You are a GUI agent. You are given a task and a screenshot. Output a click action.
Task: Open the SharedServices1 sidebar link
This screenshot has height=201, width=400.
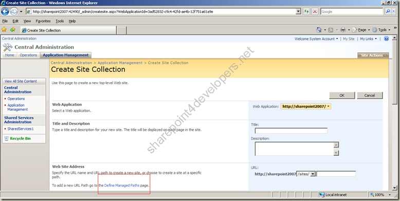tap(21, 129)
